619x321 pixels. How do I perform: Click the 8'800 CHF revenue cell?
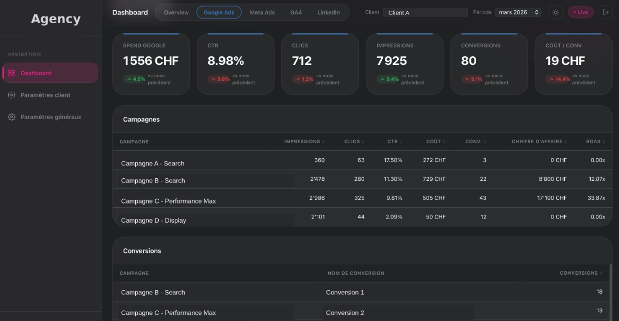click(x=553, y=179)
